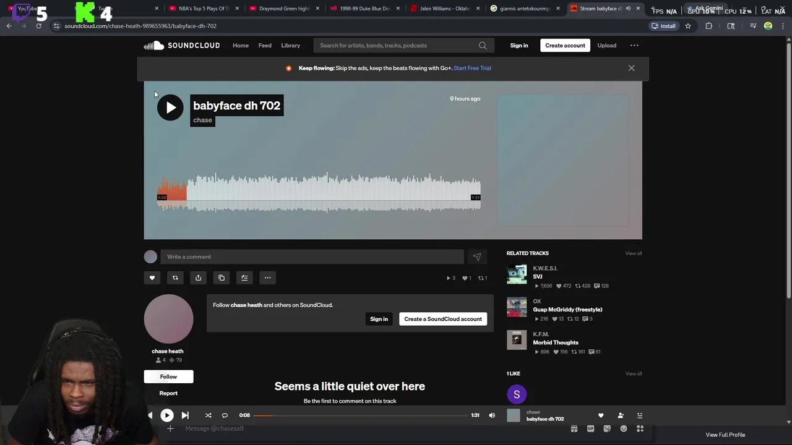
Task: View all likes in 1 Like section
Action: (x=633, y=373)
